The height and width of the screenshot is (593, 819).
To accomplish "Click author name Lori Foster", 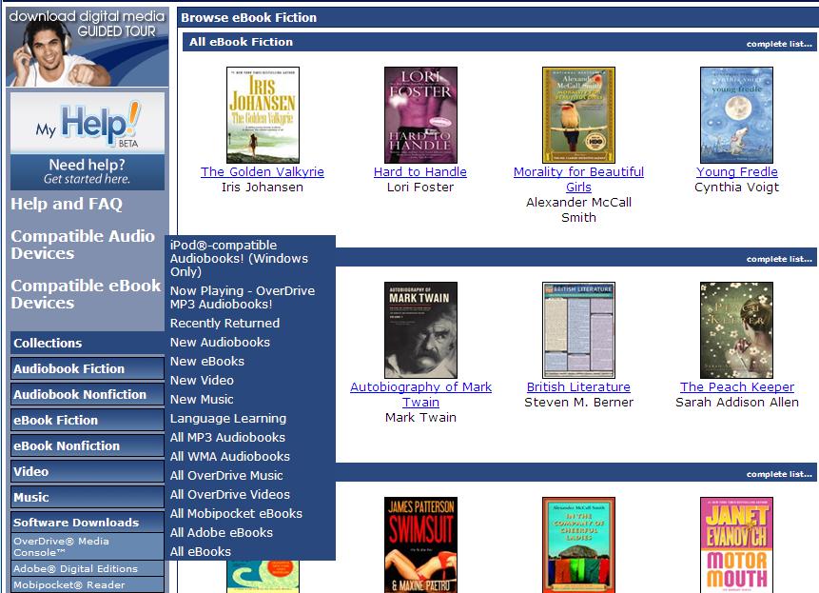I will tap(420, 188).
